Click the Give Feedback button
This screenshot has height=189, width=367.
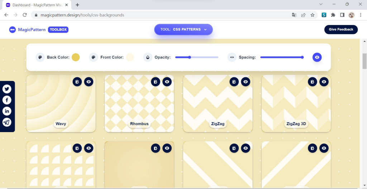tap(341, 29)
